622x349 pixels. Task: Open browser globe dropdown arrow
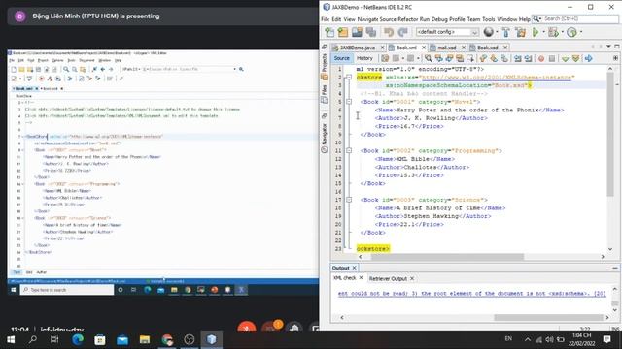point(497,32)
